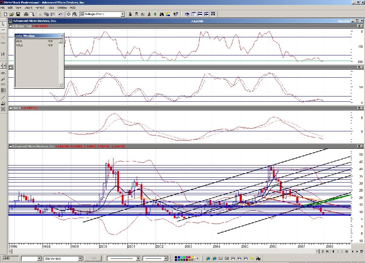Toggle the crosshairs toolbar icon

click(68, 14)
